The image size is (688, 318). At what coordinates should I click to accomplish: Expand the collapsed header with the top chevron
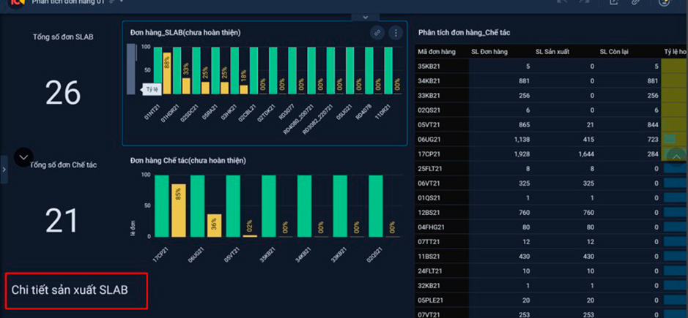(365, 18)
